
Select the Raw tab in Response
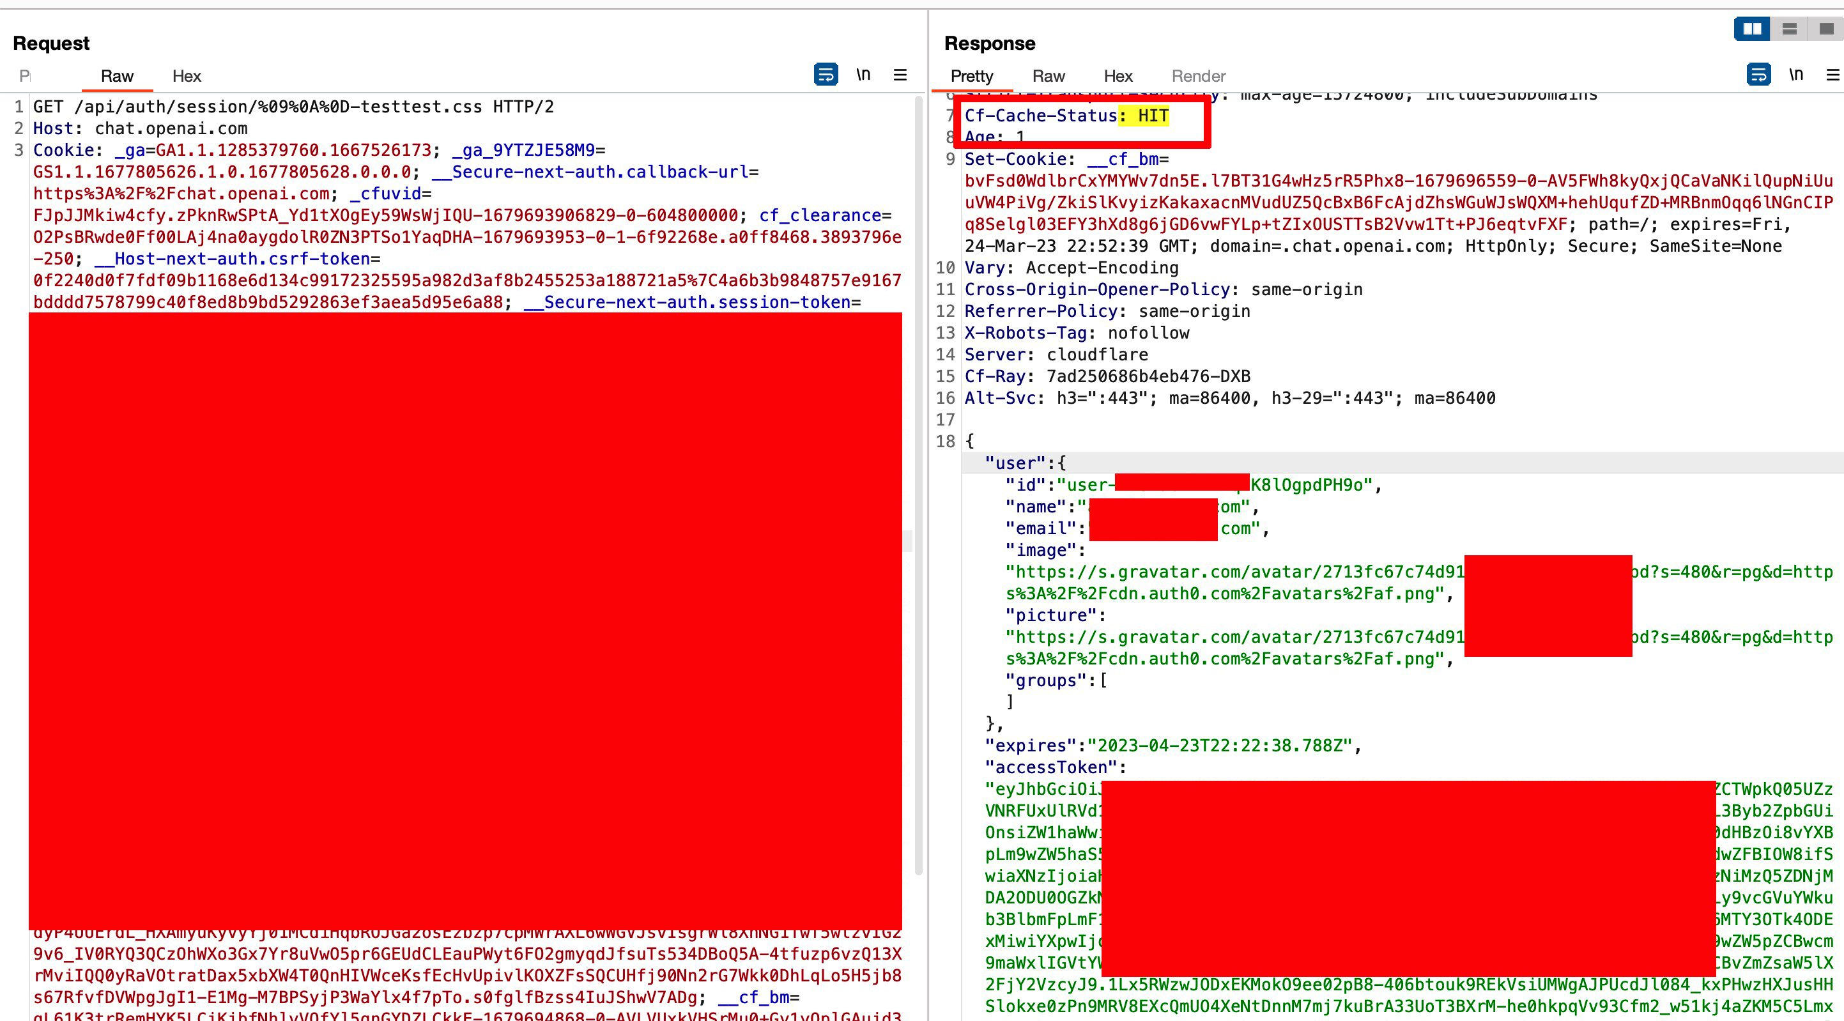click(1048, 76)
